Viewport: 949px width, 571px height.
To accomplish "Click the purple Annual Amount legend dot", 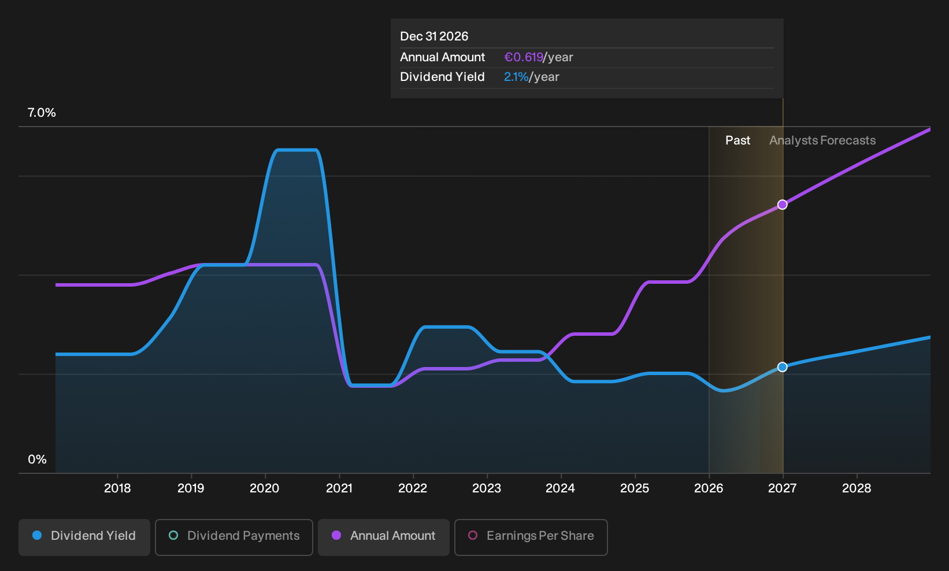I will click(x=336, y=536).
